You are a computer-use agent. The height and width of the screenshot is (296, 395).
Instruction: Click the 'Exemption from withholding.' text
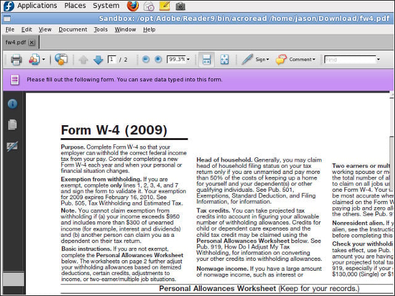(x=101, y=179)
